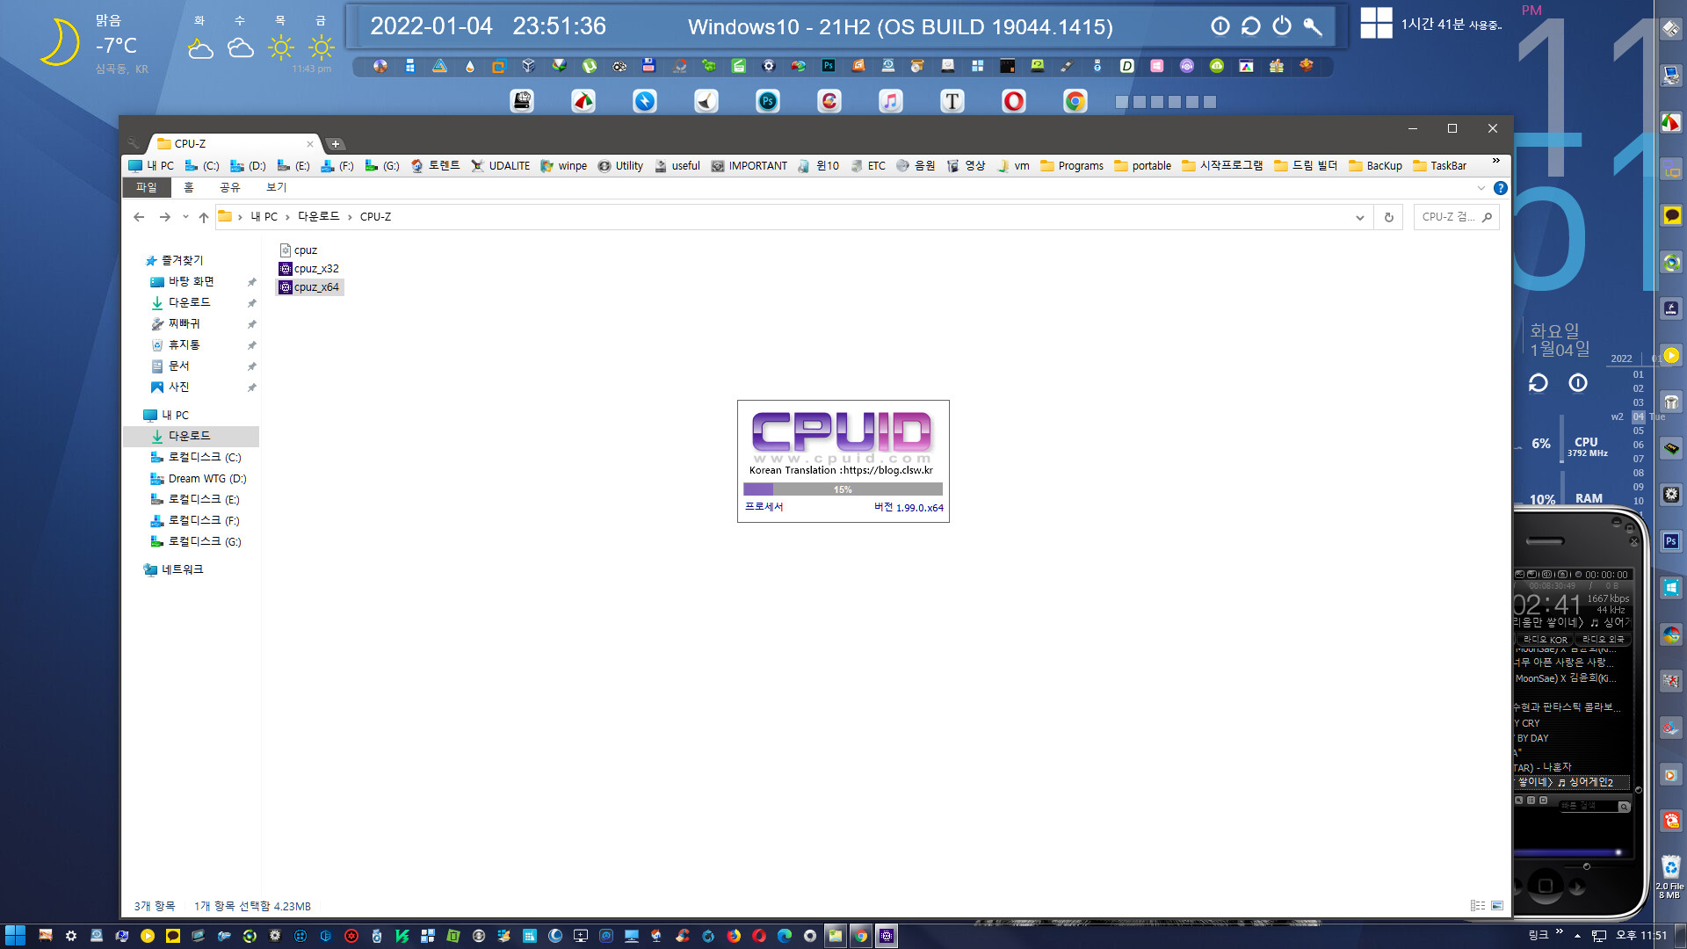The image size is (1687, 949).
Task: Show hidden system tray icons
Action: tap(1577, 936)
